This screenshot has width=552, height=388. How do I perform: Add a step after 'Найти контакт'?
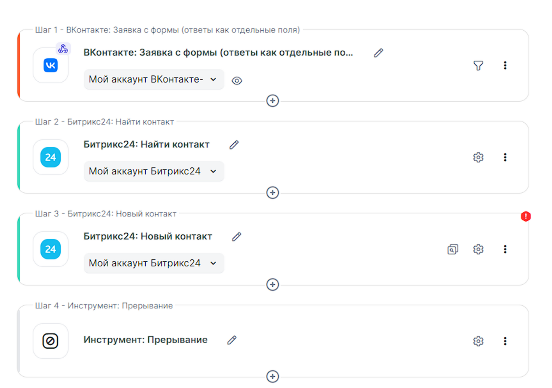click(x=273, y=193)
